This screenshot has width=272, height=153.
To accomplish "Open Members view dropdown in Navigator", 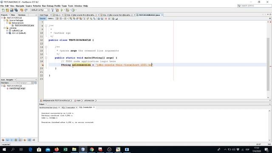I will pos(9,83).
